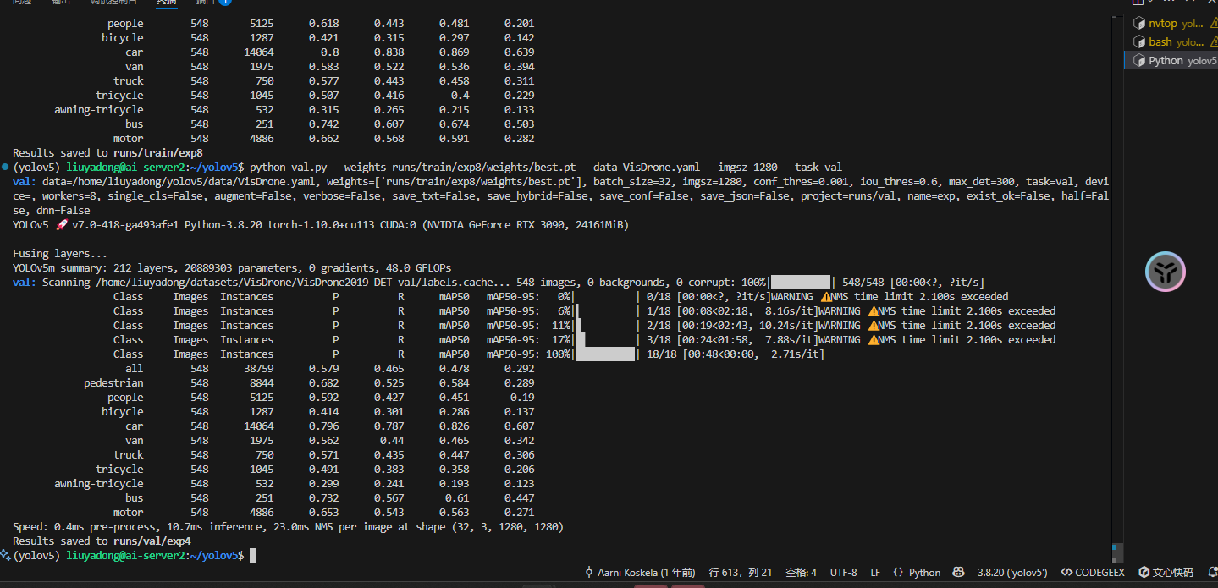This screenshot has width=1218, height=588.
Task: Change encoding by clicking UTF-8
Action: [843, 573]
